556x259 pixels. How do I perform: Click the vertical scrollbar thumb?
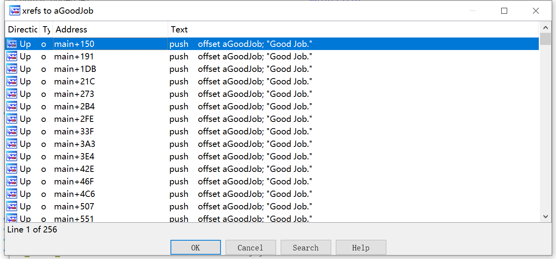point(545,39)
